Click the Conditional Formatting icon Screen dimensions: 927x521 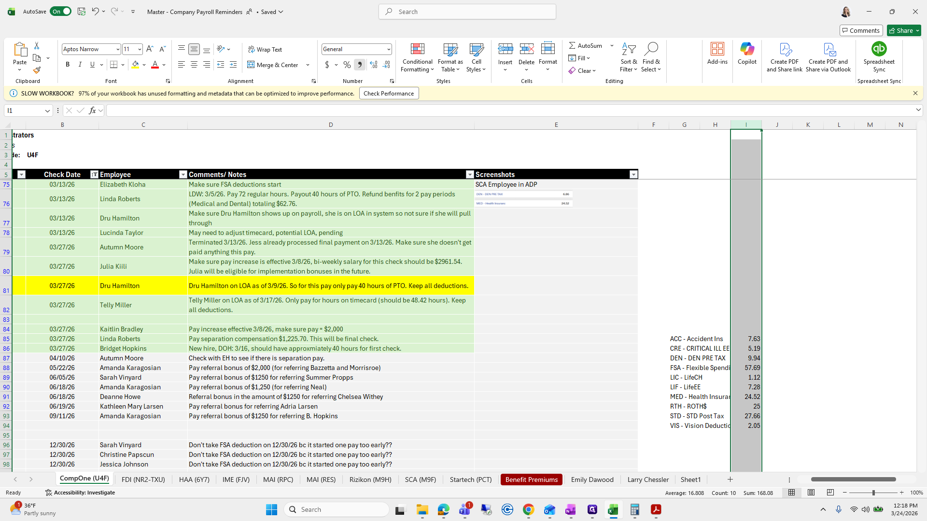click(x=417, y=49)
